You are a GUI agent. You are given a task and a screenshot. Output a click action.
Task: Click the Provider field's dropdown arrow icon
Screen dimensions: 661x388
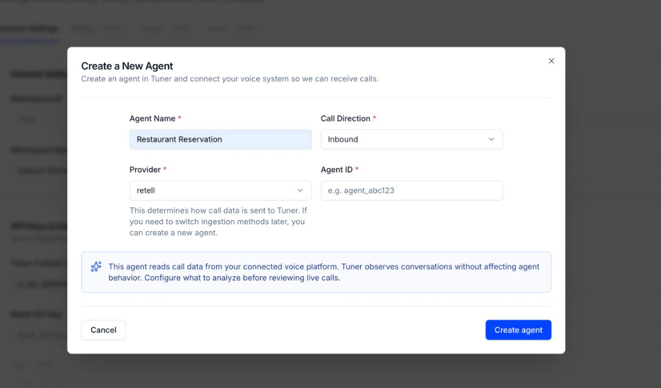coord(300,190)
